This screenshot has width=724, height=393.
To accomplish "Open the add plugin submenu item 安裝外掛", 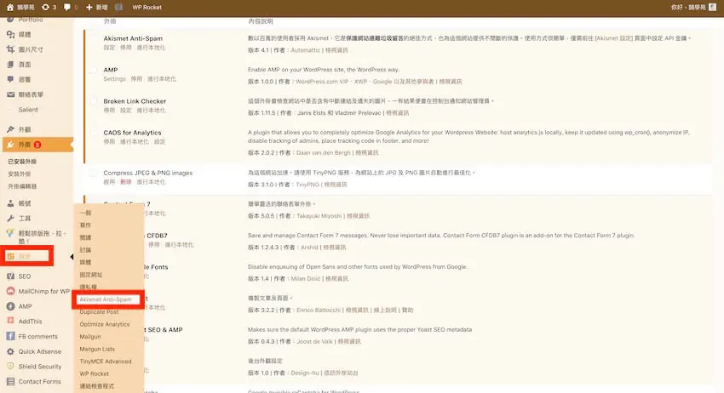I will point(20,174).
